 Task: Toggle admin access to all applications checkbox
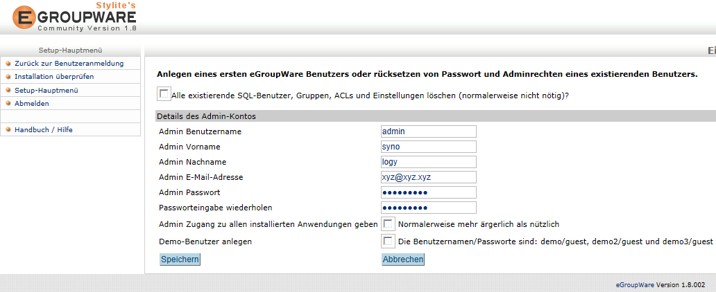click(389, 224)
